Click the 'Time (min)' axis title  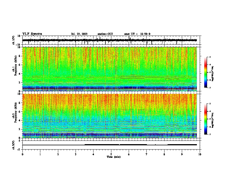tap(114, 157)
